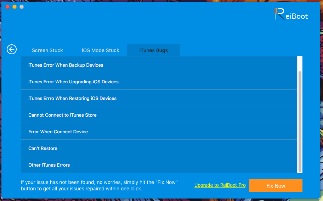
Task: Click the list's vertical scrollbar thumb
Action: tap(300, 122)
